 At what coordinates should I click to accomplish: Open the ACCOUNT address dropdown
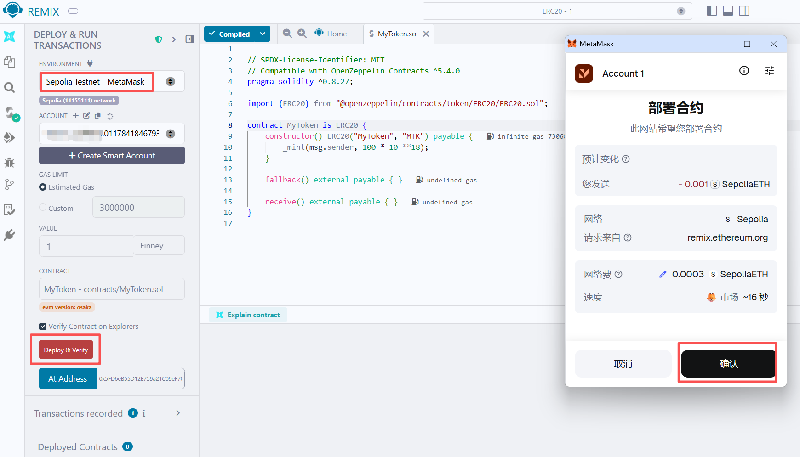112,134
